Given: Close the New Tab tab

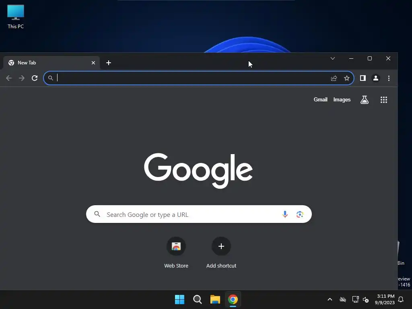Looking at the screenshot, I should tap(93, 63).
